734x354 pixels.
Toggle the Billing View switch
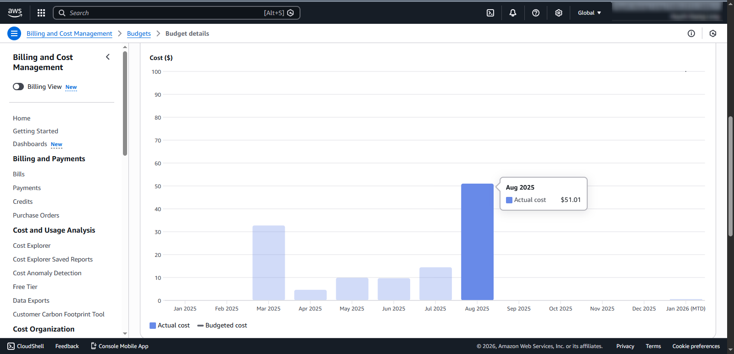pyautogui.click(x=18, y=87)
